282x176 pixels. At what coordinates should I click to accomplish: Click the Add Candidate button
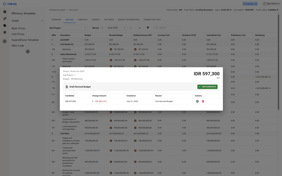207,87
